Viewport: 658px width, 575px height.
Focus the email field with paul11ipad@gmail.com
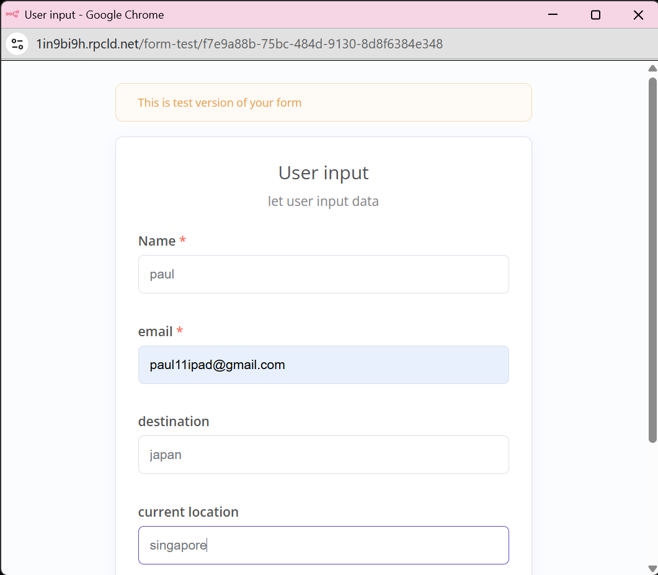[324, 365]
